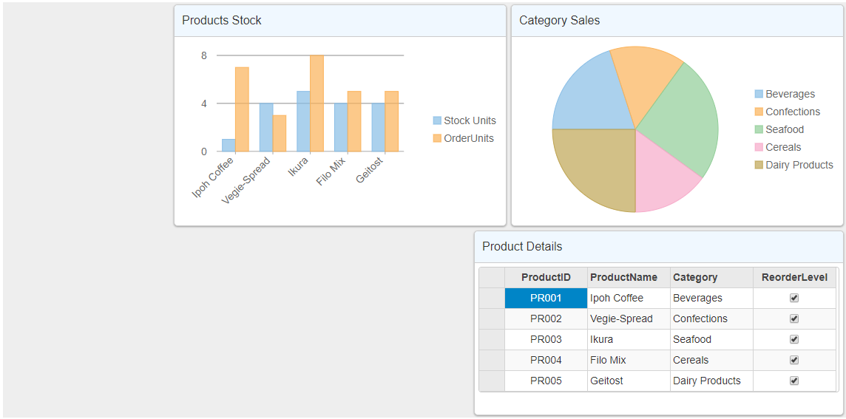Toggle ReorderLevel checkbox for Ipoh Coffee
This screenshot has width=846, height=419.
[x=794, y=298]
